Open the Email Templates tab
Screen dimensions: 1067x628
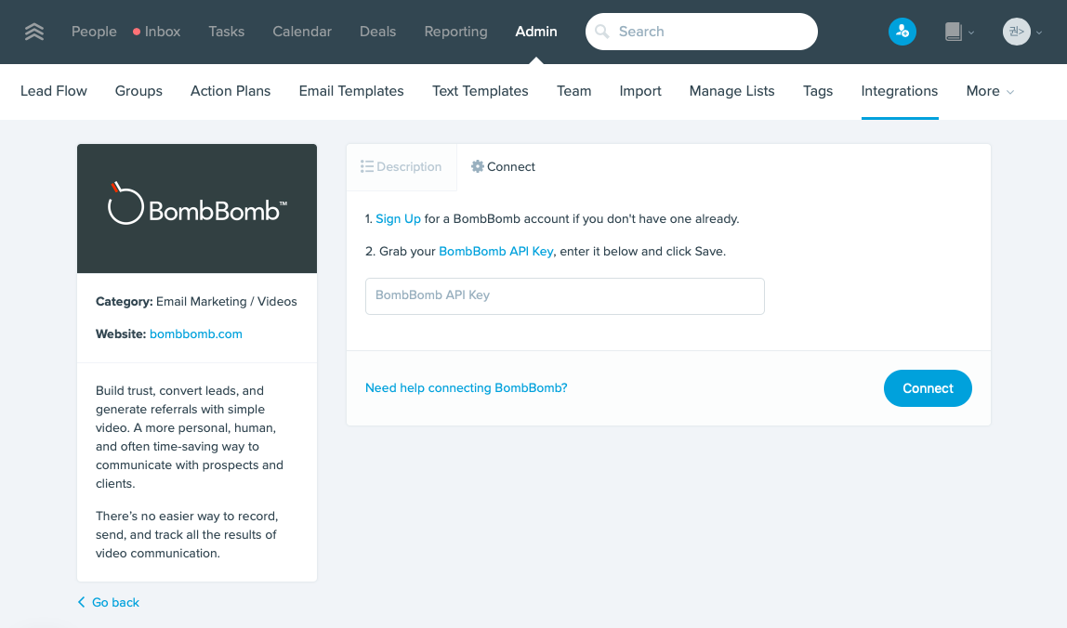[x=351, y=91]
